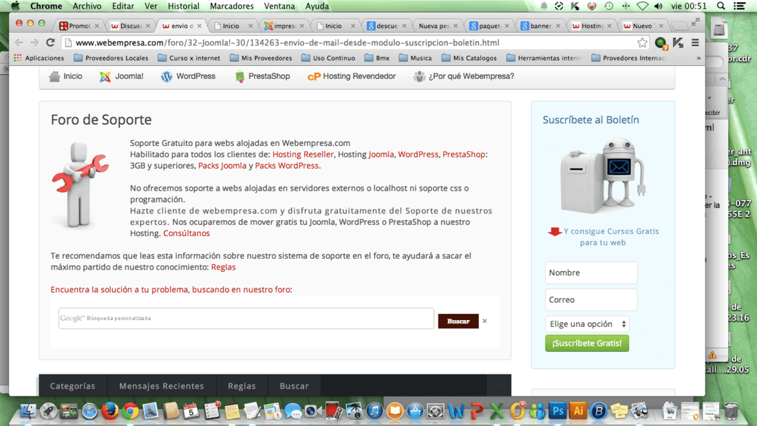This screenshot has height=426, width=757.
Task: Open the Mis Catalogos bookmarks folder
Action: click(469, 58)
